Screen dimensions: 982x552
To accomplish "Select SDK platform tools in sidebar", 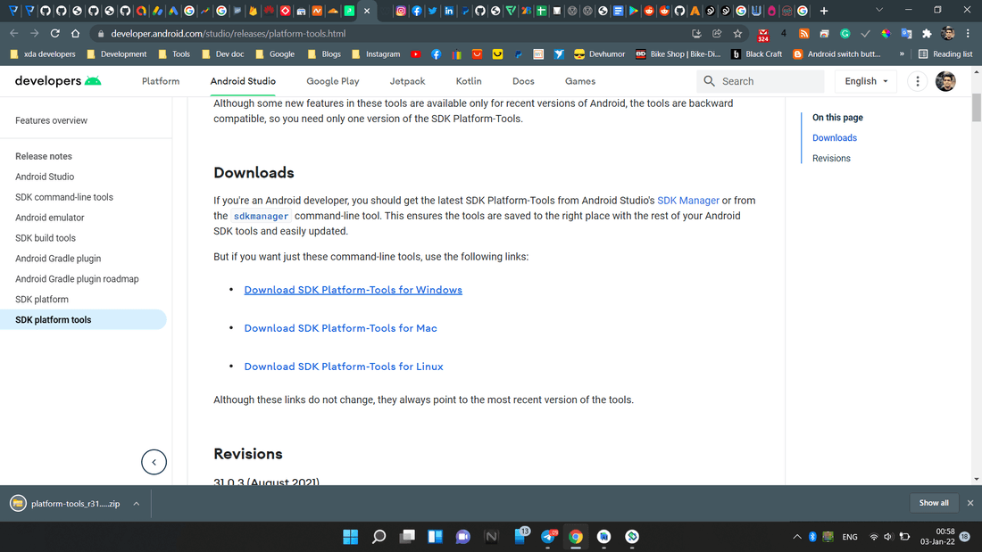I will tap(83, 320).
